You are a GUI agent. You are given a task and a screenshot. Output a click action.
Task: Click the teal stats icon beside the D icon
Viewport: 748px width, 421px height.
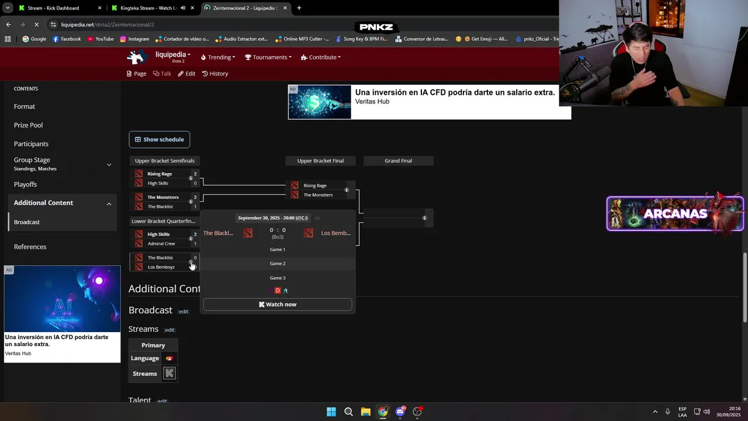286,291
